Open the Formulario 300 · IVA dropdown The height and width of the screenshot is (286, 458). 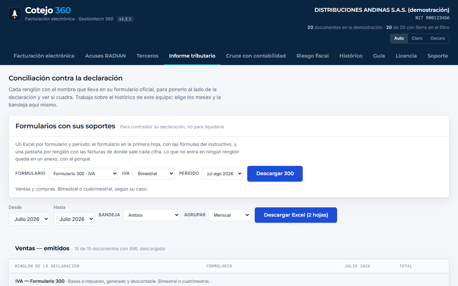[83, 173]
